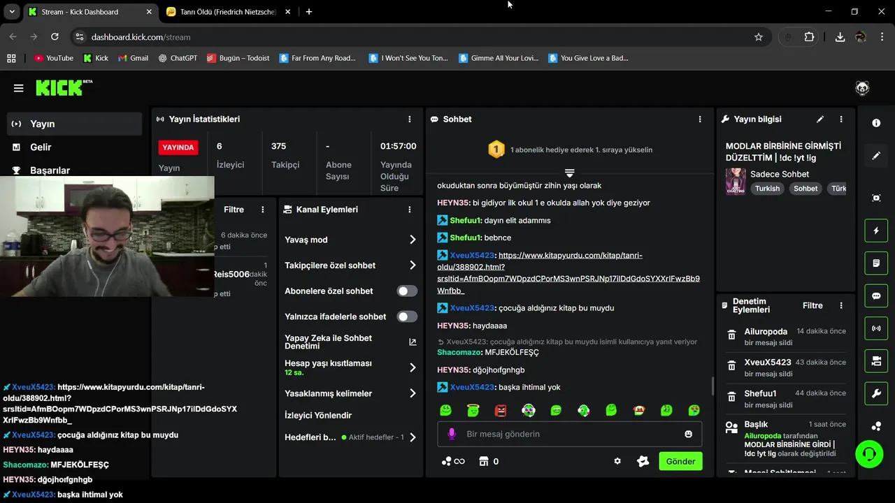Bookmark this page with star icon

point(759,37)
